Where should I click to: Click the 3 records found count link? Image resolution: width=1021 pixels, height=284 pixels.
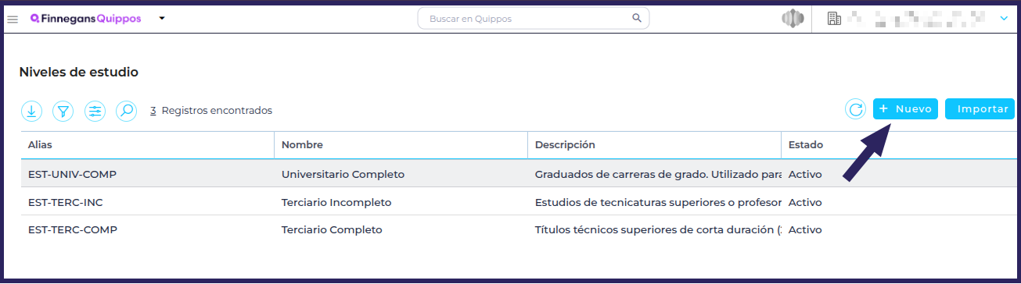(153, 111)
